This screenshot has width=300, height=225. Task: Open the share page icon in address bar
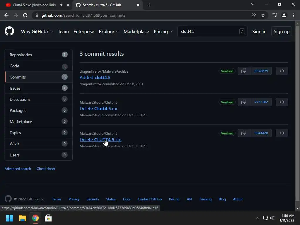click(x=253, y=15)
